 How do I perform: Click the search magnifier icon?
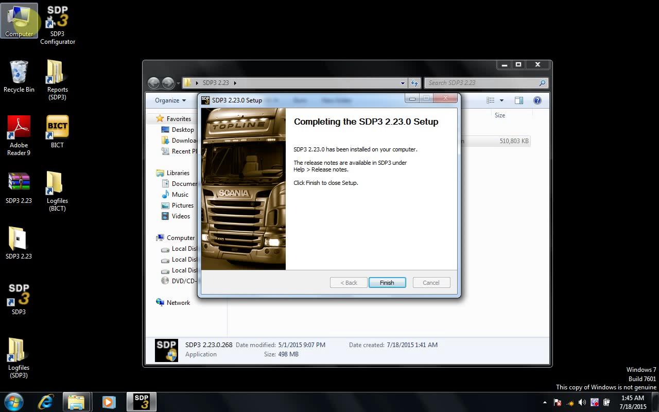pos(542,83)
